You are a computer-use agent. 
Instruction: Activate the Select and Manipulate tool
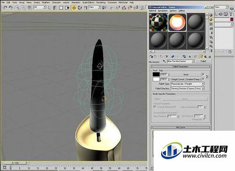111,7
